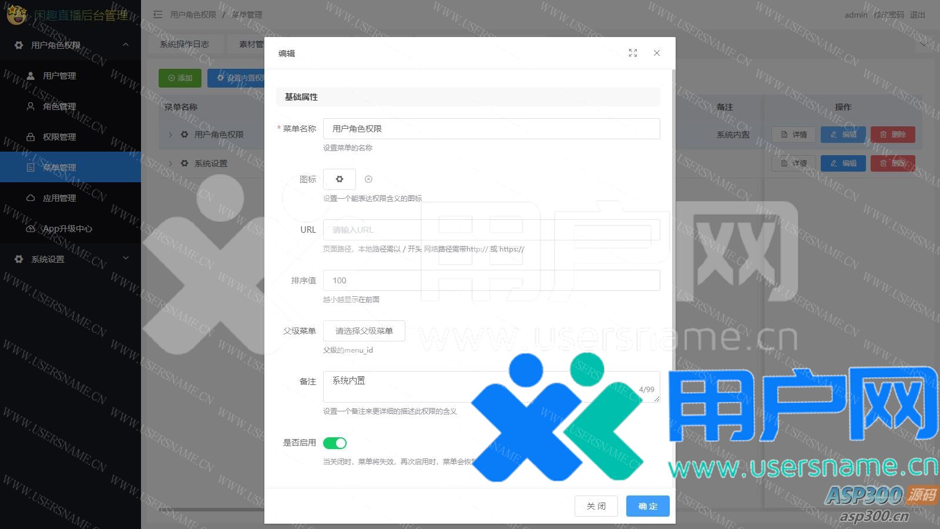Click the 添加 button

coord(180,78)
